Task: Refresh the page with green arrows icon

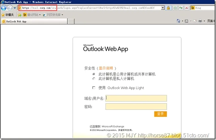Action: click(x=181, y=8)
